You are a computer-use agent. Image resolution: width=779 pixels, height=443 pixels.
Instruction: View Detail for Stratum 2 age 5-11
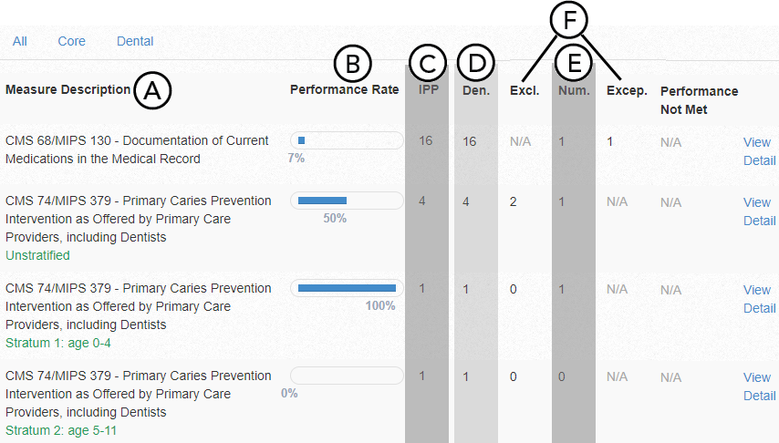click(758, 386)
